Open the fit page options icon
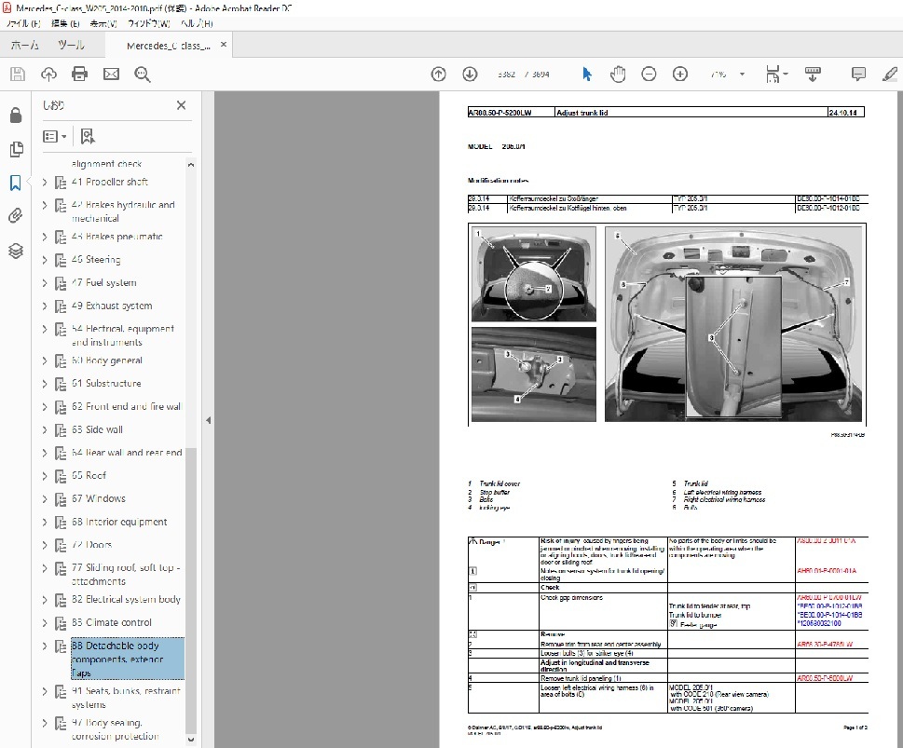Viewport: 903px width, 748px height. [x=775, y=74]
